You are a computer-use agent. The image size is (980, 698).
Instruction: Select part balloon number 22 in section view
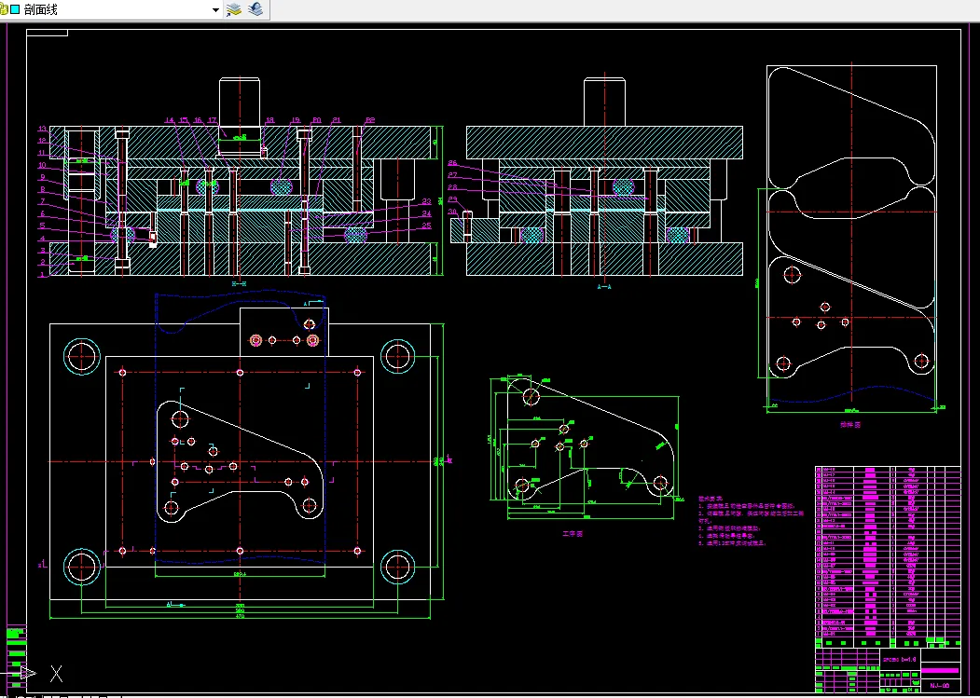click(x=370, y=120)
